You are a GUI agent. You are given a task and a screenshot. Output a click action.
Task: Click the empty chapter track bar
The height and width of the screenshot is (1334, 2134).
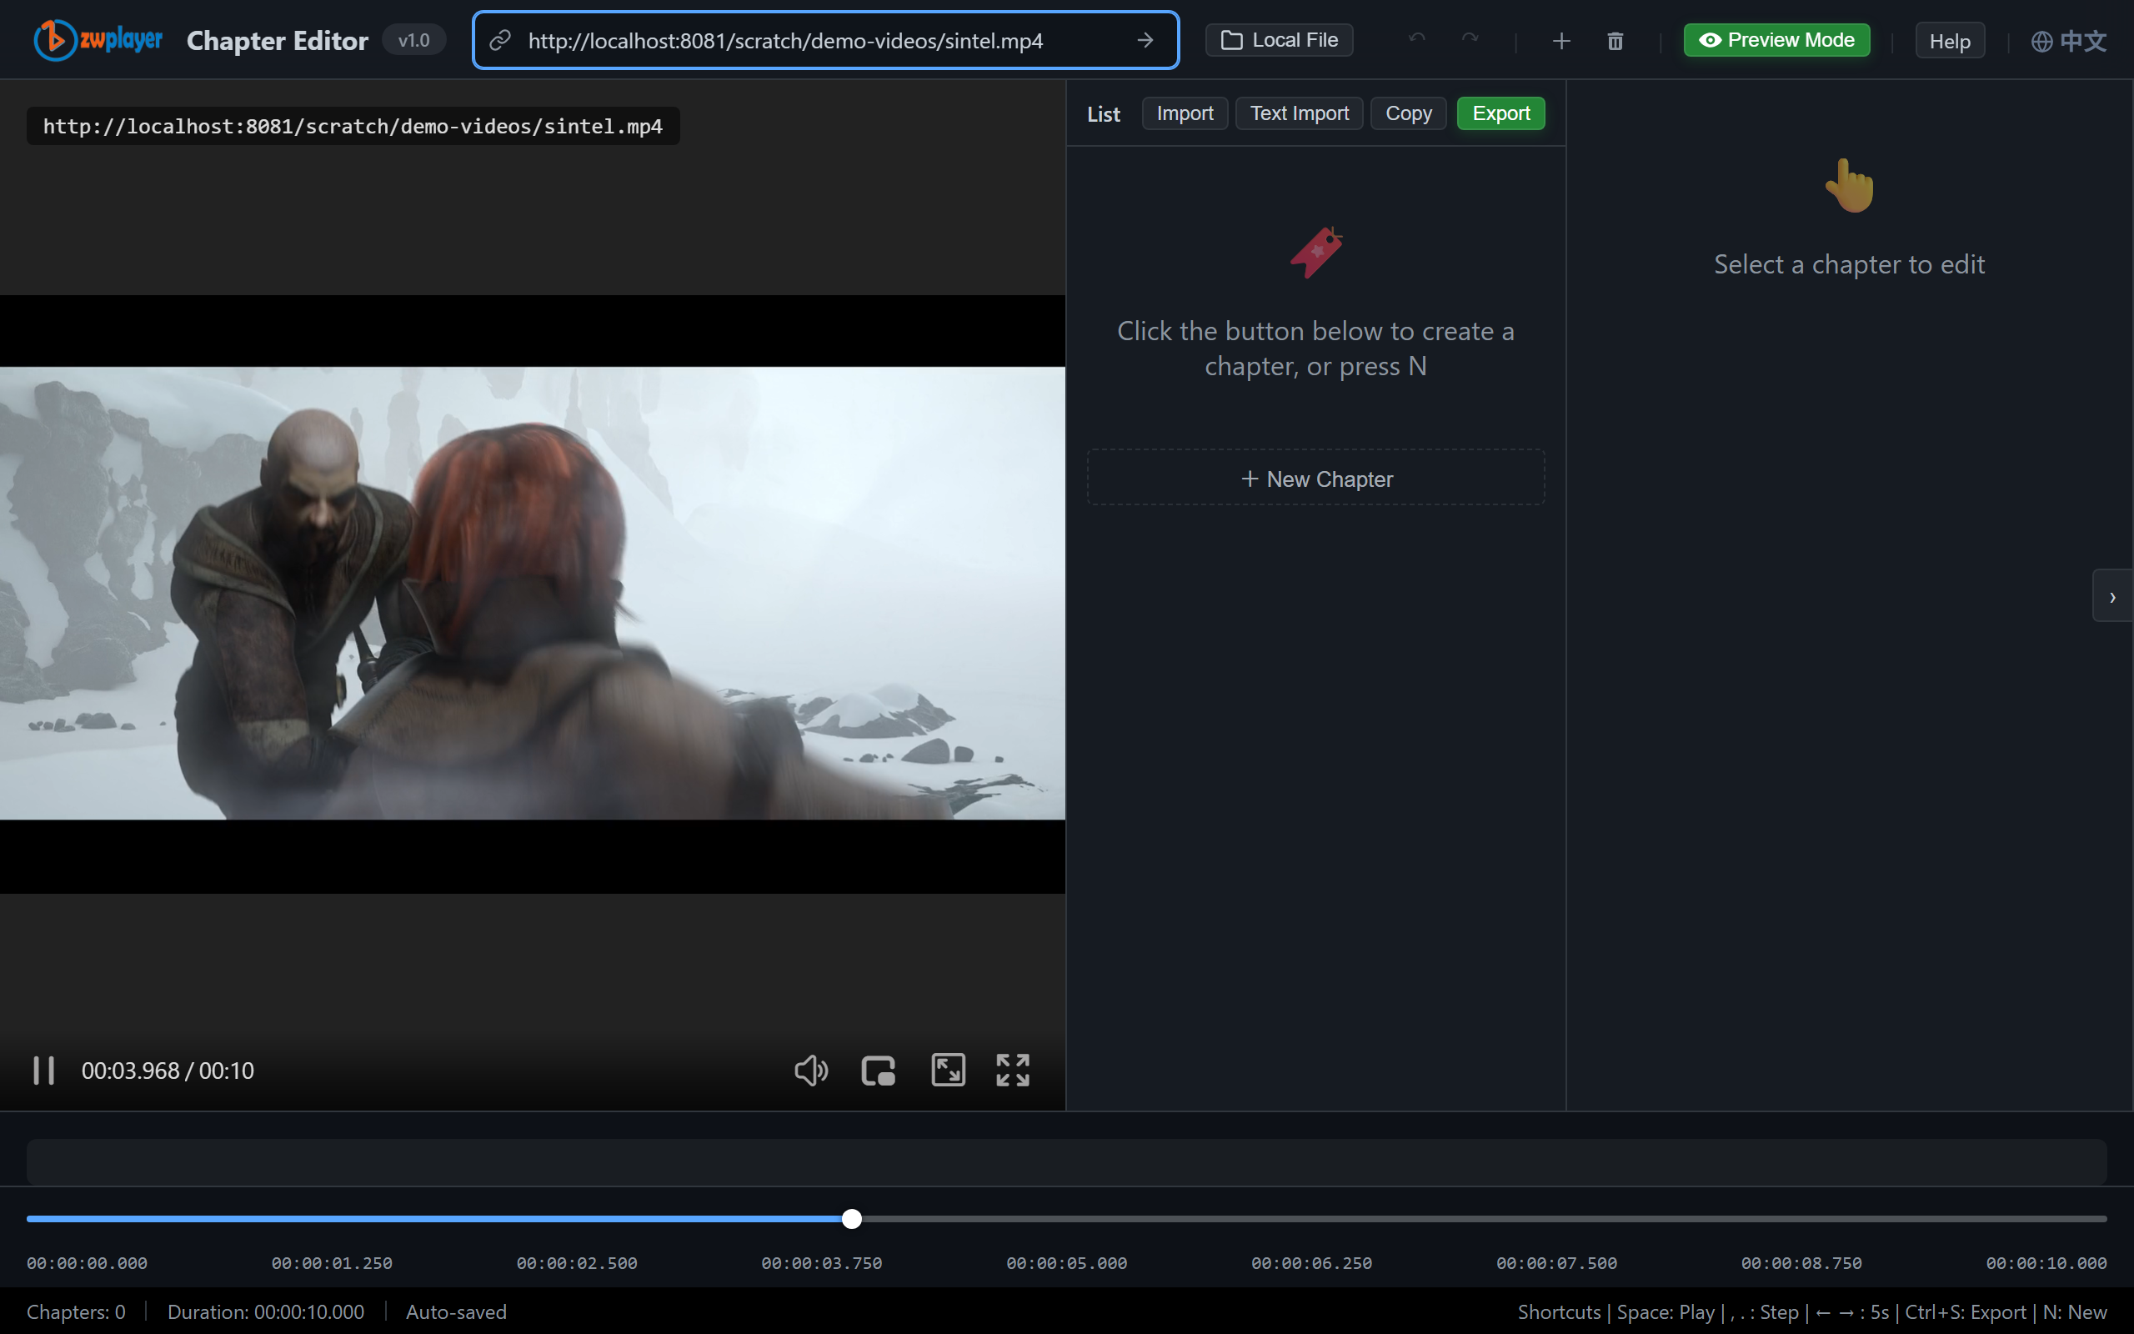pos(1066,1162)
